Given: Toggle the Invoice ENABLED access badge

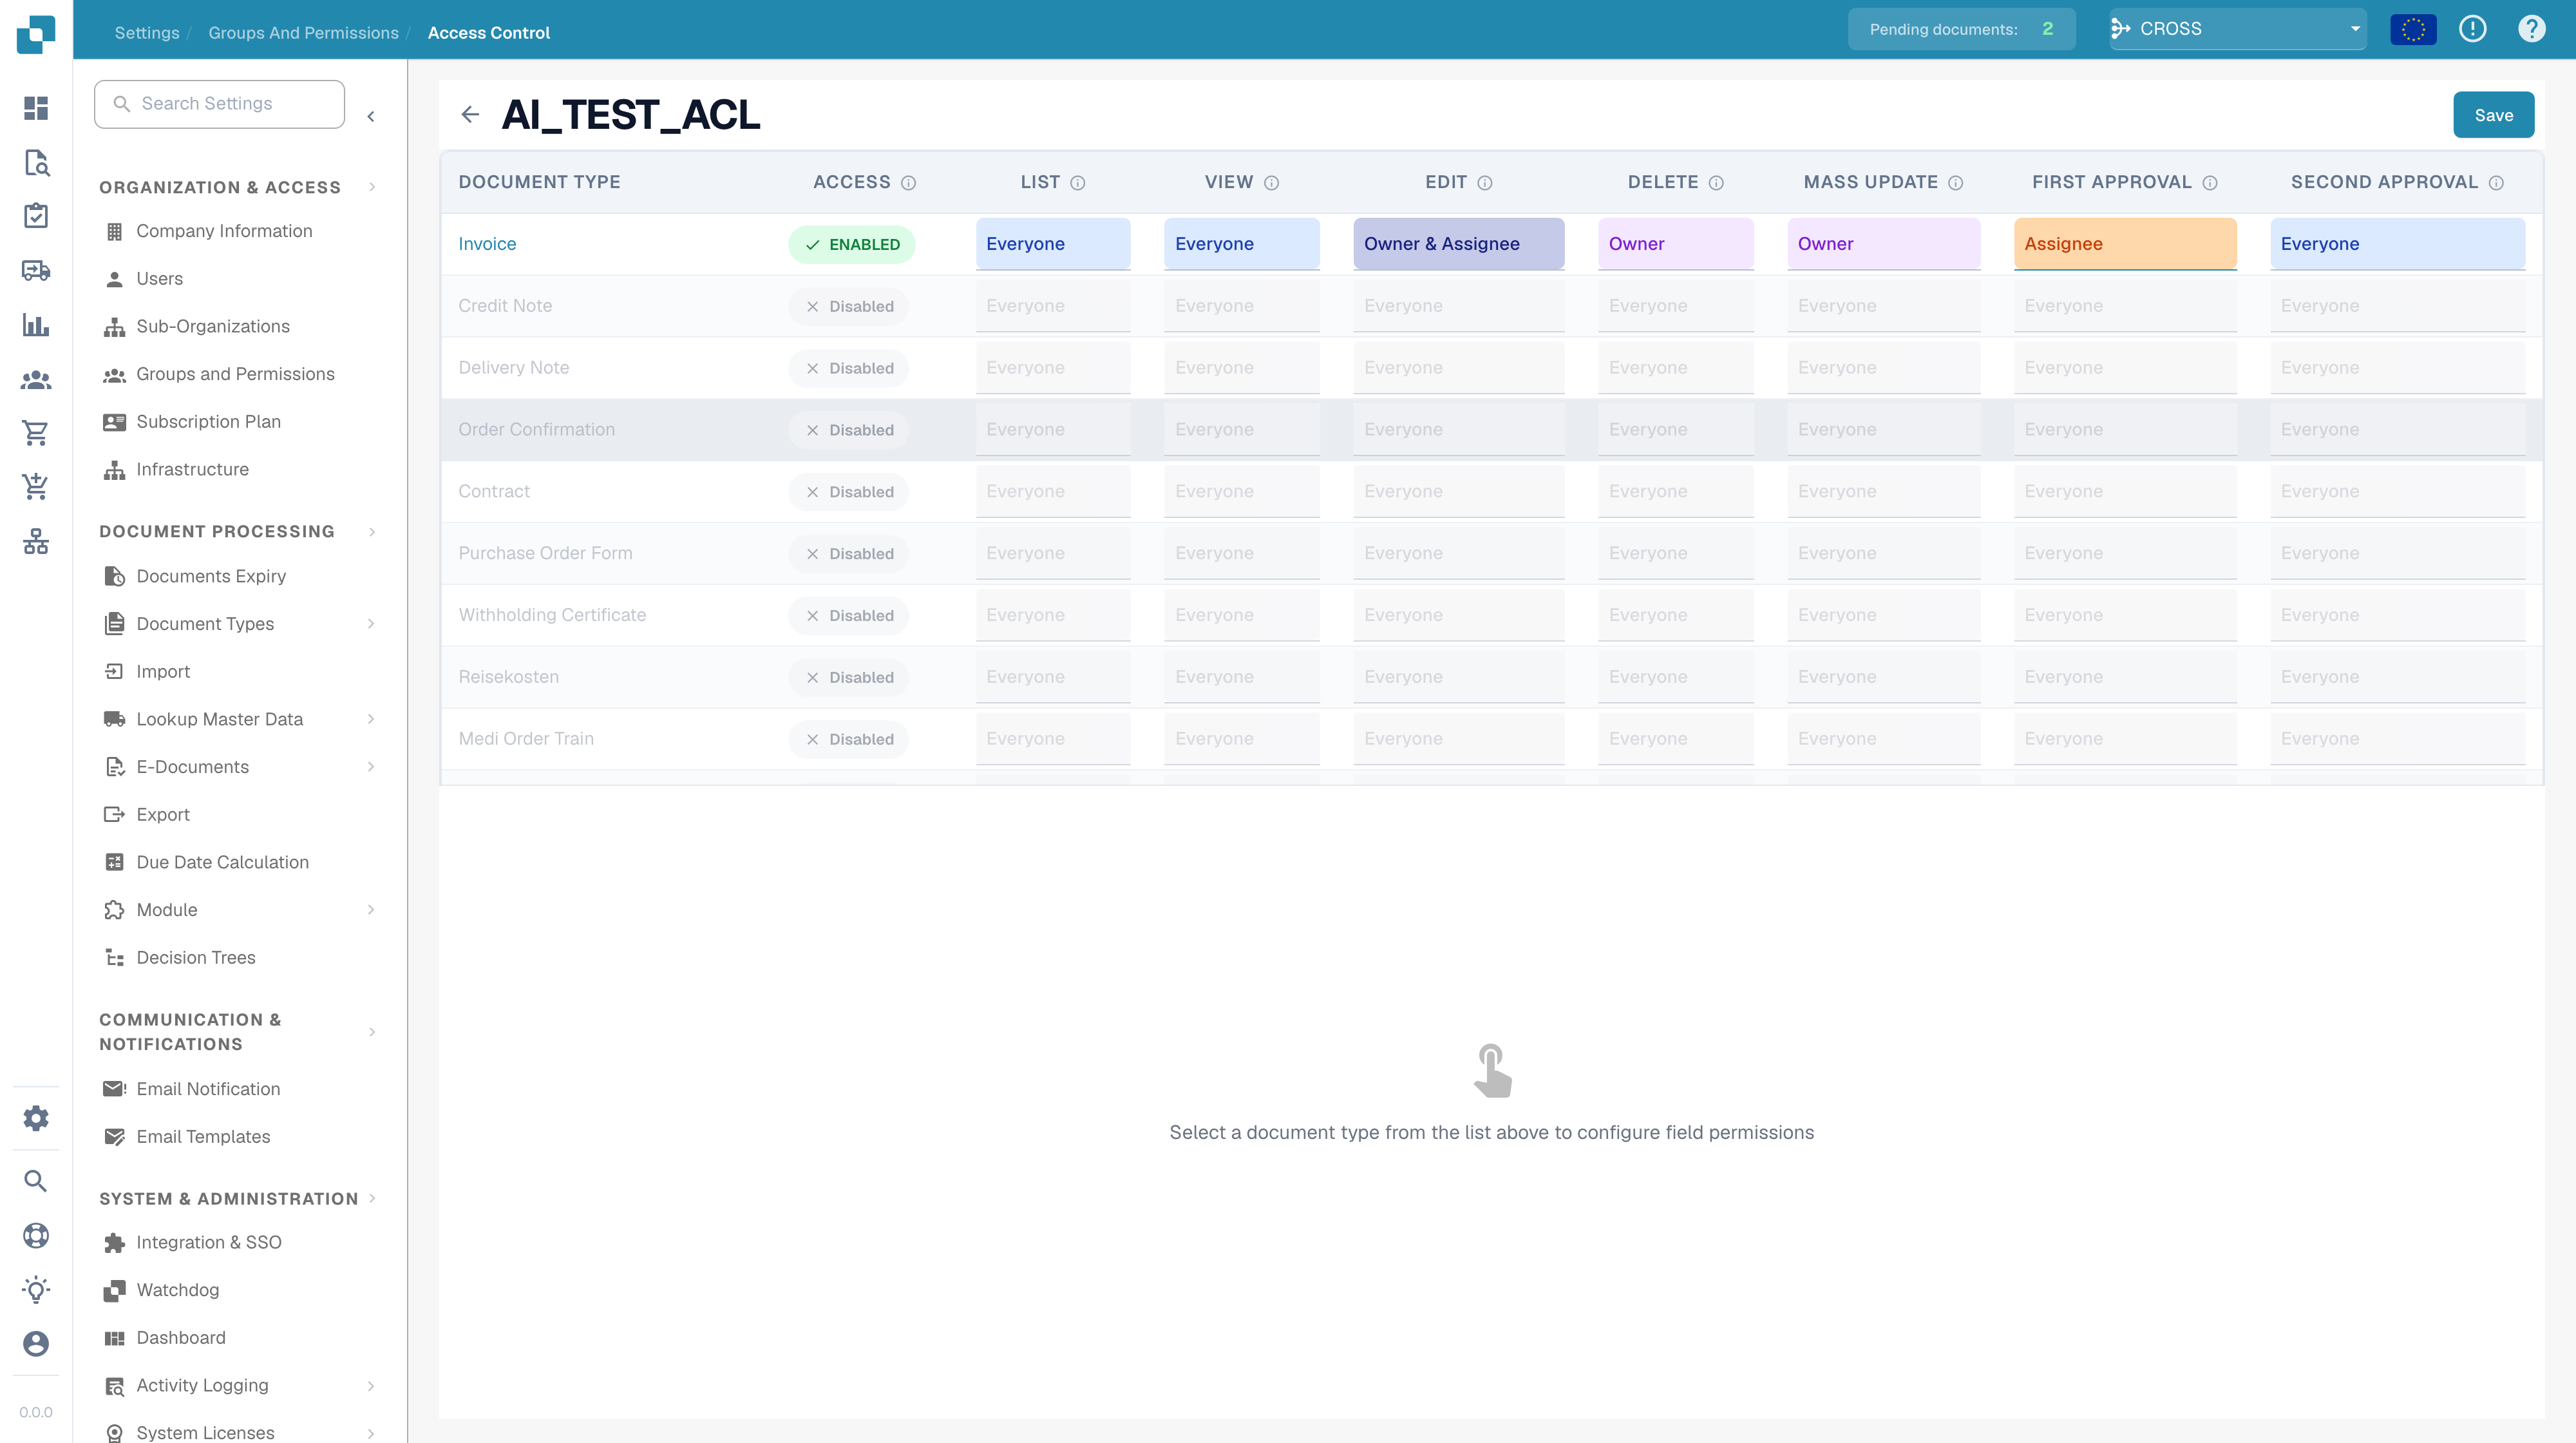Looking at the screenshot, I should pos(852,244).
